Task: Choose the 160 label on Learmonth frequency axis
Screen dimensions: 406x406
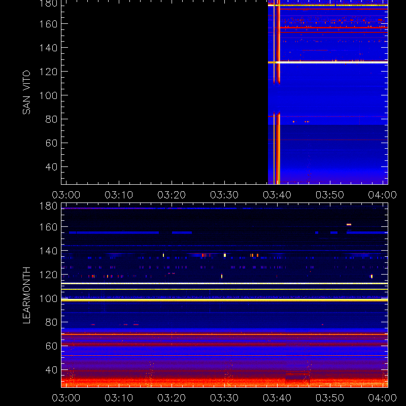Action: tap(48, 227)
